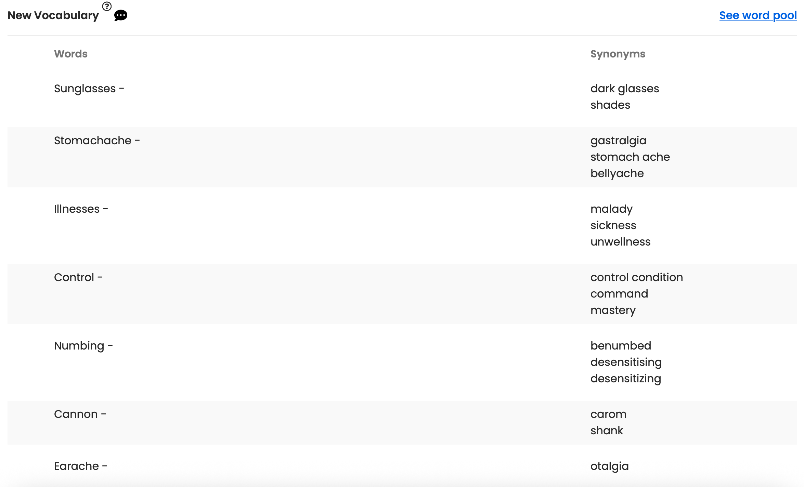Click the synonym 'gastralgia'
The height and width of the screenshot is (487, 804).
(x=618, y=141)
